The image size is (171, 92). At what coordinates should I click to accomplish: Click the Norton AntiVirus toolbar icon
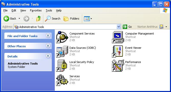coord(161,27)
